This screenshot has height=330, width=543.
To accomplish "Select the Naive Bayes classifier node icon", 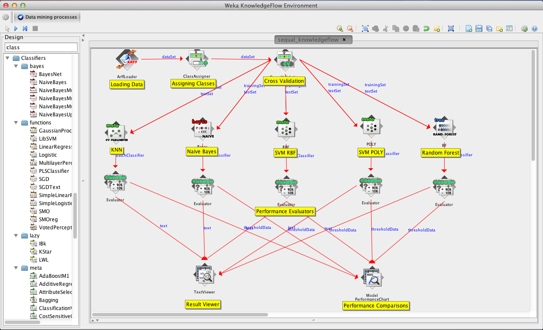I will click(203, 129).
